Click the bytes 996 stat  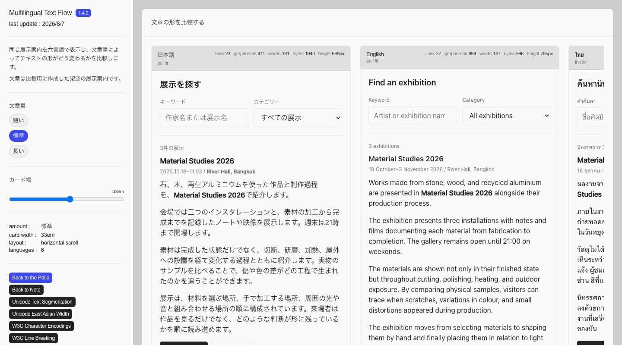click(514, 54)
